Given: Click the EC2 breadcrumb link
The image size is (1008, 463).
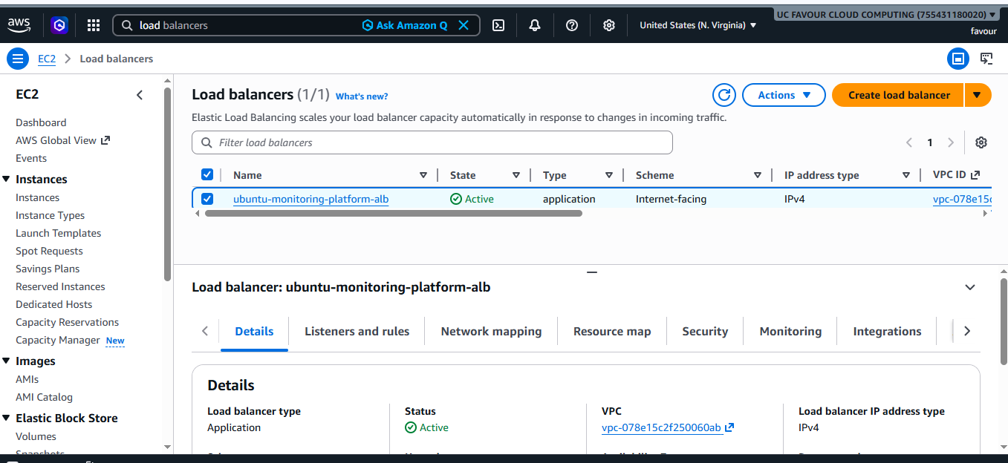Looking at the screenshot, I should tap(47, 59).
